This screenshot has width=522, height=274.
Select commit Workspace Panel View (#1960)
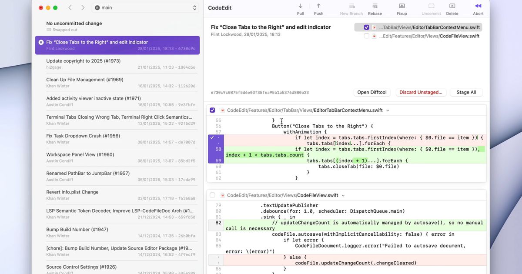point(117,157)
